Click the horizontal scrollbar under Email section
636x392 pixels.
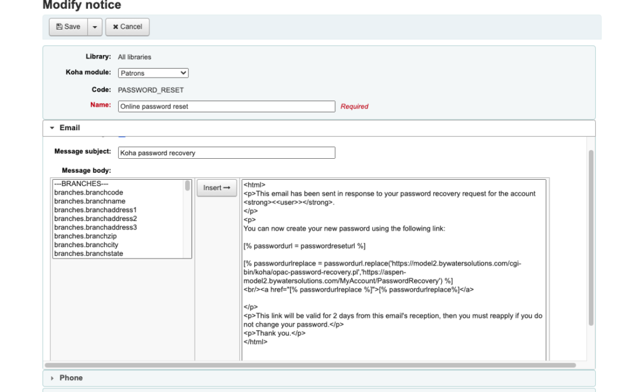pyautogui.click(x=310, y=365)
